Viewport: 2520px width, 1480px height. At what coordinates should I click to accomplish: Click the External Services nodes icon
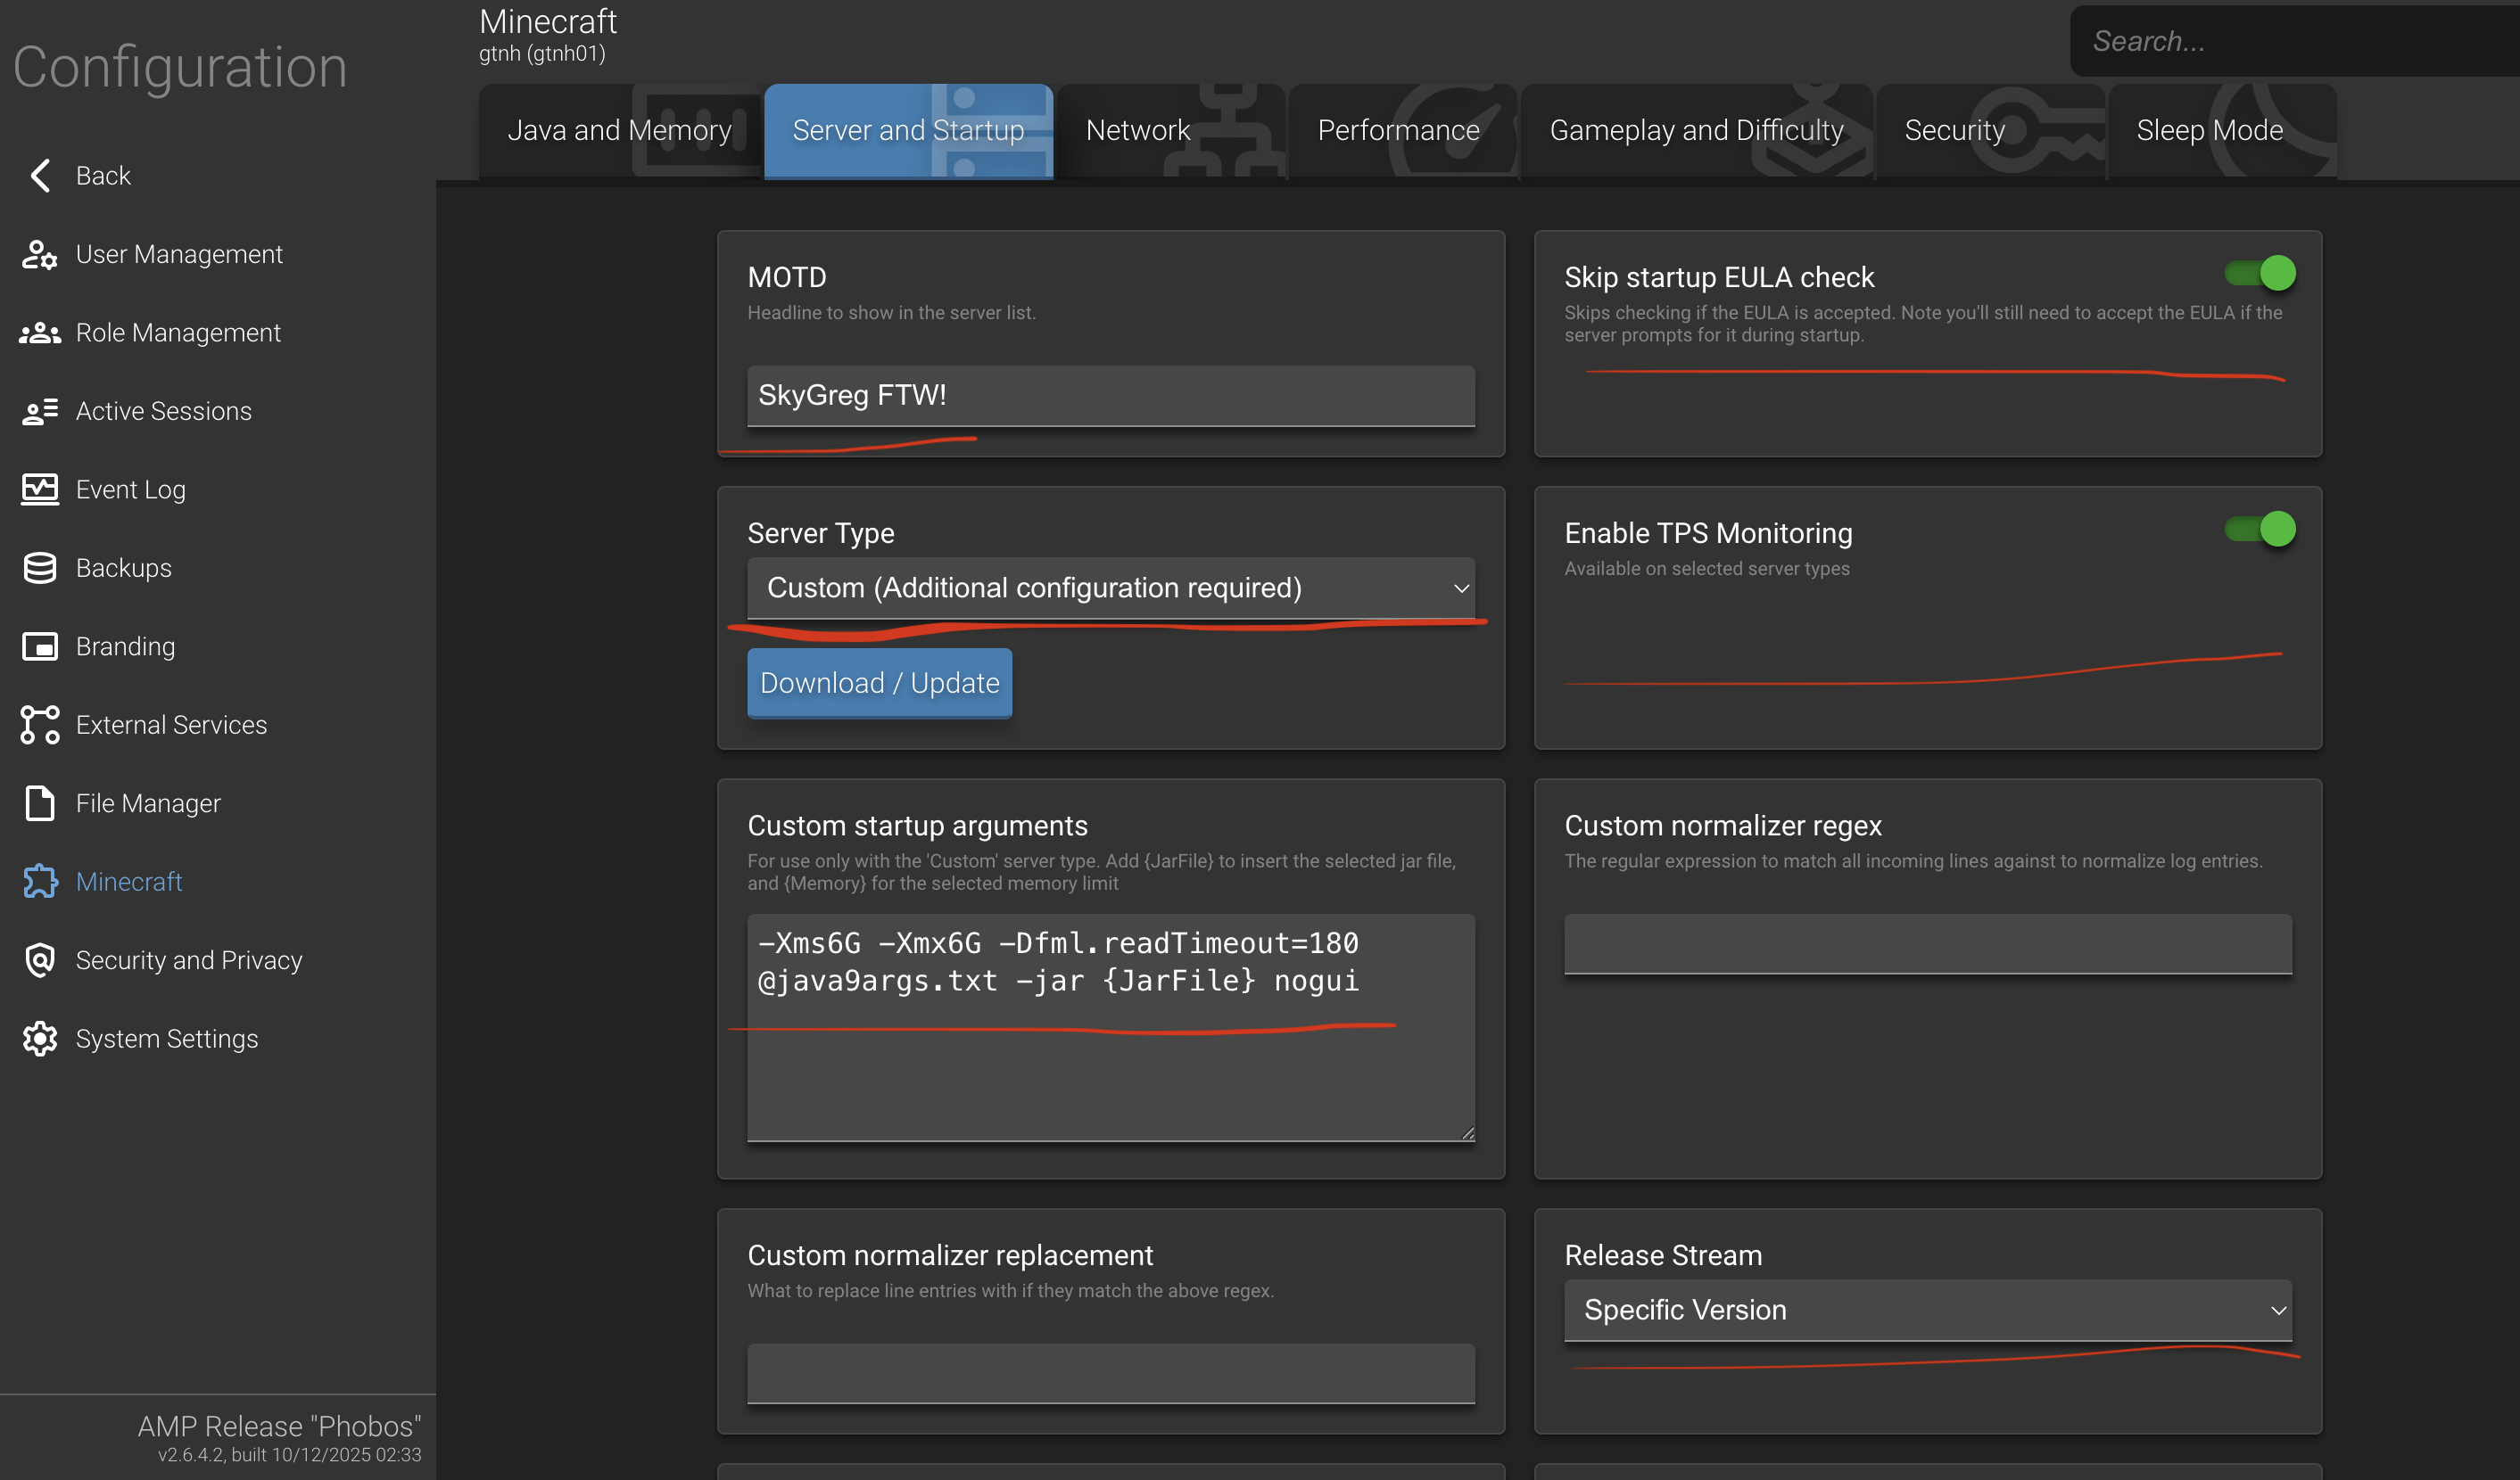(x=40, y=726)
